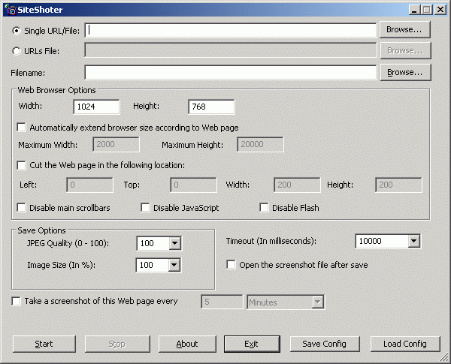Open the About dialog

(x=187, y=344)
